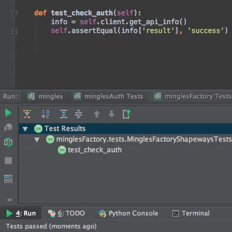232x232 pixels.
Task: Click 'result' string in editor
Action: click(158, 31)
